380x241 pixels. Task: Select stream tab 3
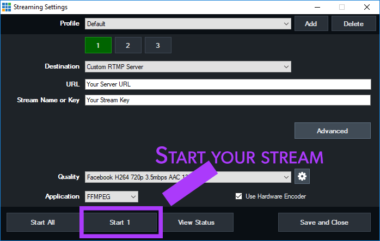coord(158,45)
